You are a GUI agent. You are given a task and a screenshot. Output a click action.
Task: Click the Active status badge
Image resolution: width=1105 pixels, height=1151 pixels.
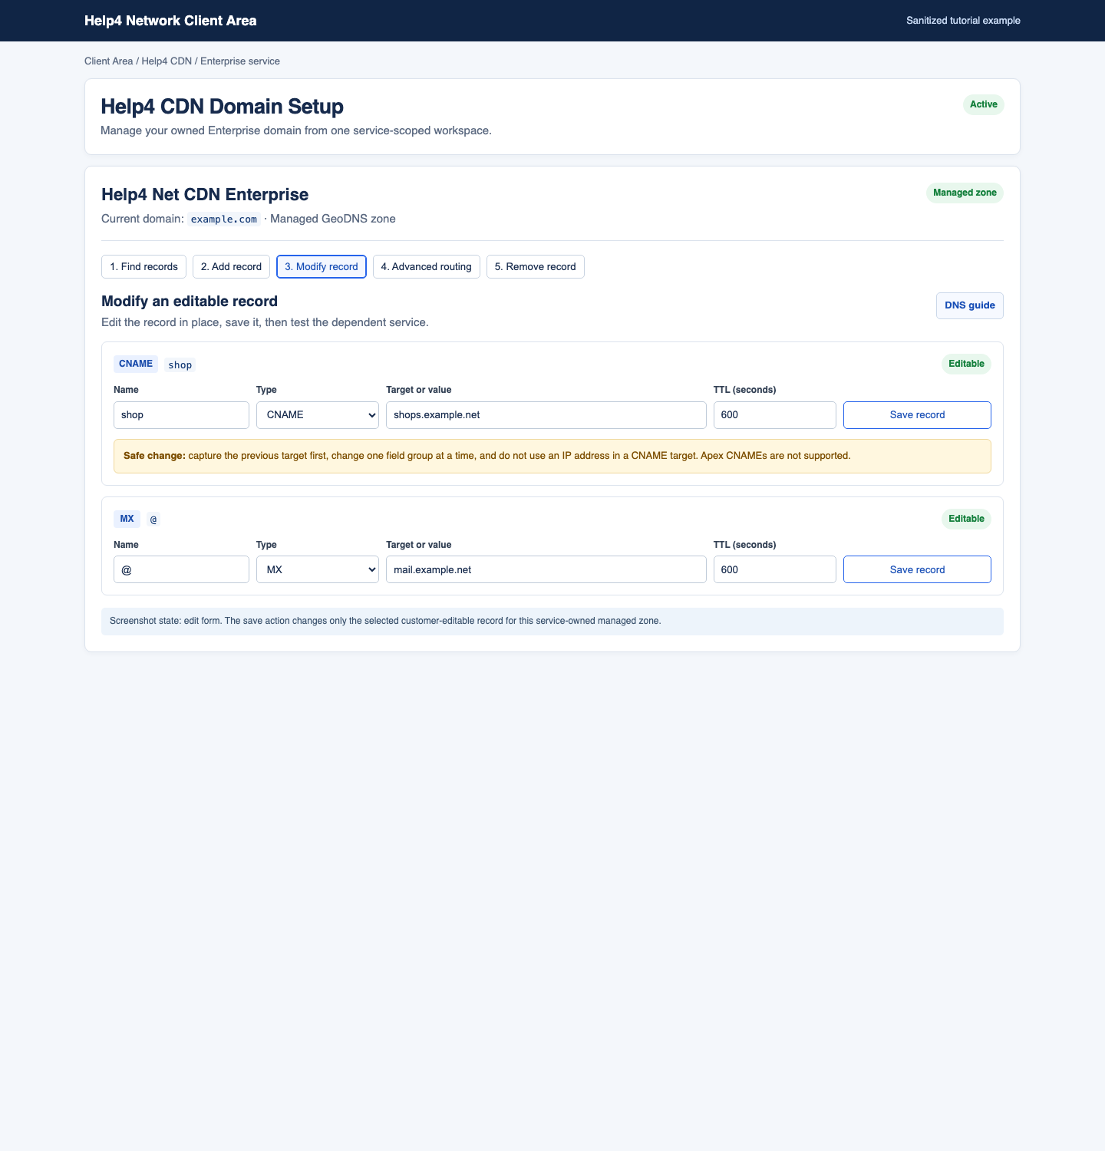pyautogui.click(x=984, y=104)
